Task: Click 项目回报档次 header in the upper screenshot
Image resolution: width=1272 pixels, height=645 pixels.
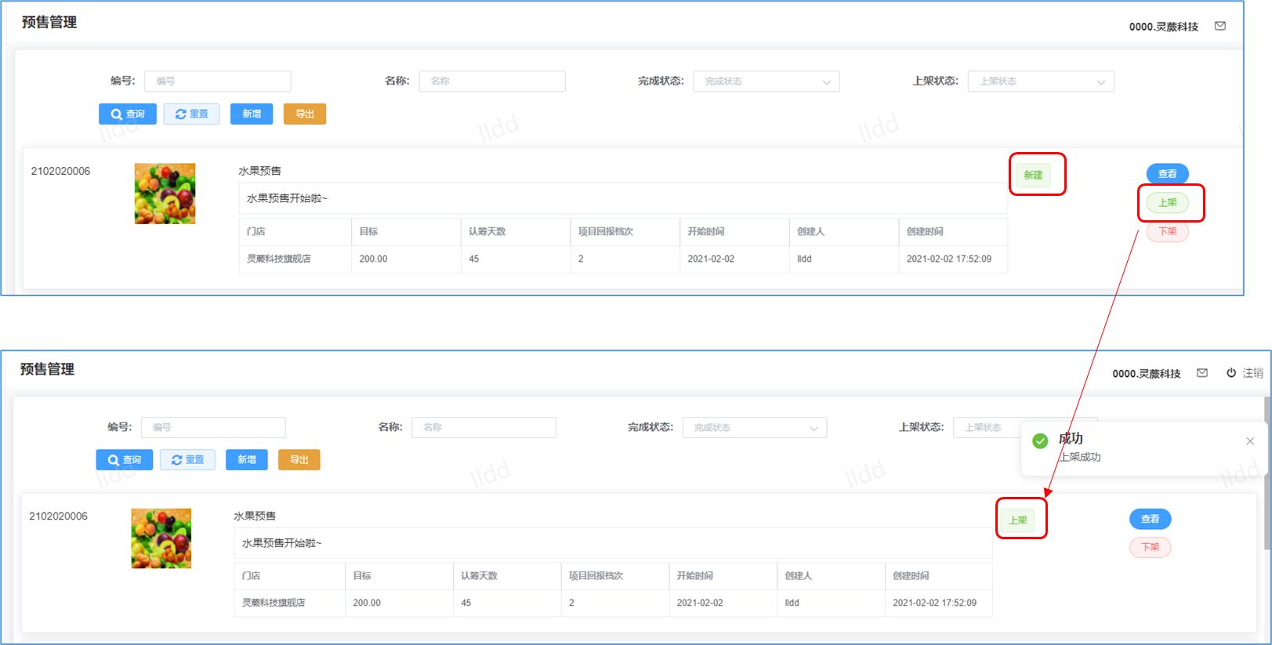Action: coord(606,231)
